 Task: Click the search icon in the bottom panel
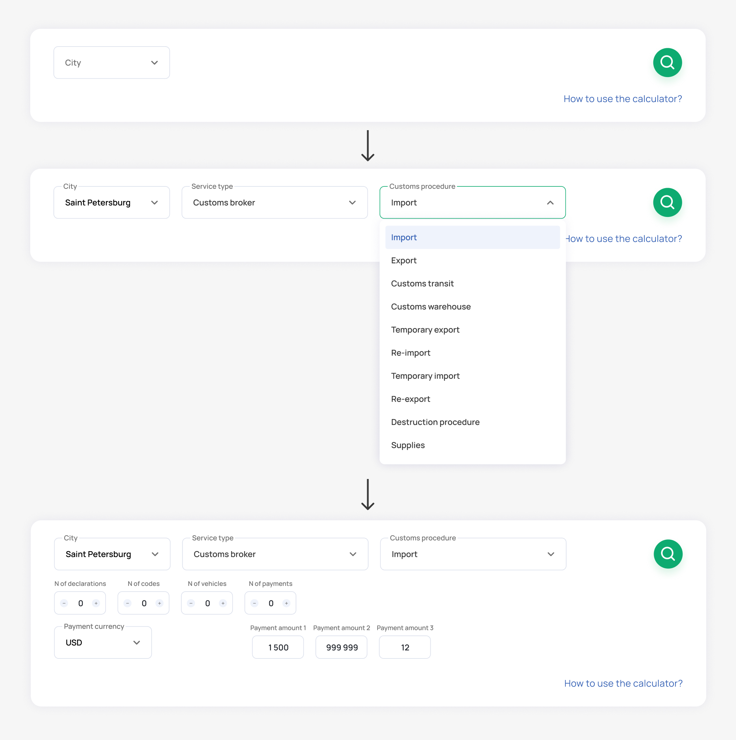pyautogui.click(x=668, y=554)
